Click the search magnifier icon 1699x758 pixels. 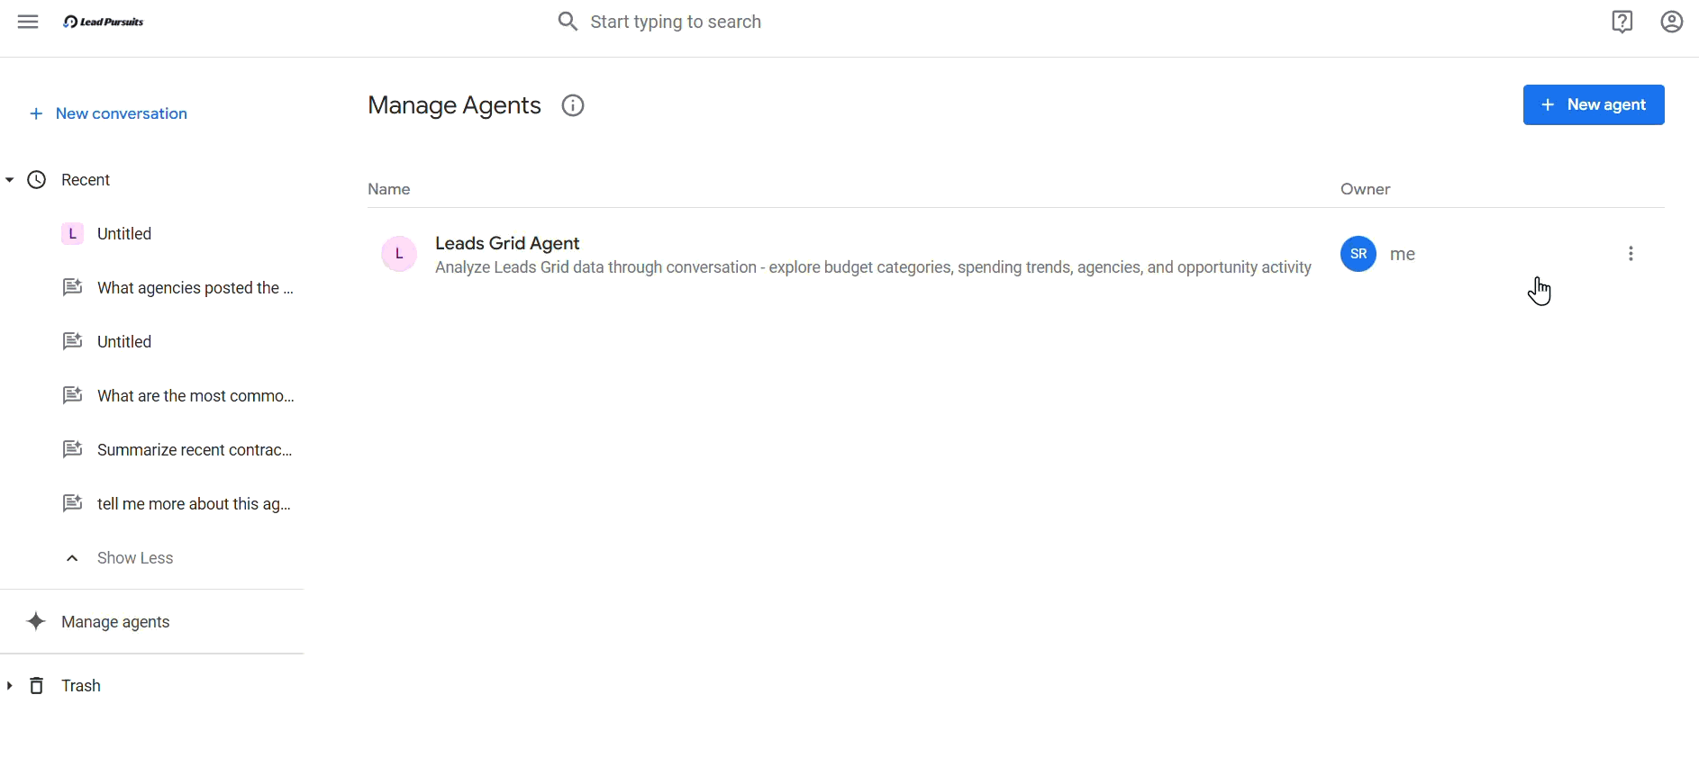click(567, 22)
